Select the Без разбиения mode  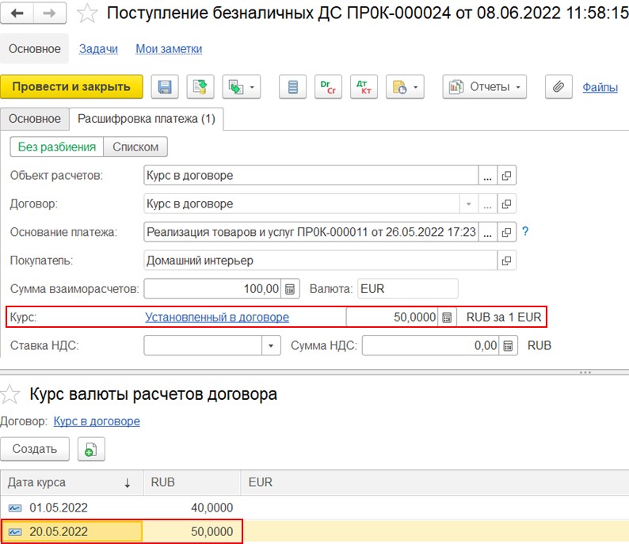coord(56,146)
